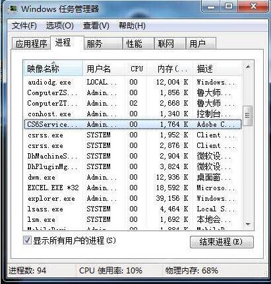Click the process list scrollbar thumb
The image size is (271, 284).
248,116
